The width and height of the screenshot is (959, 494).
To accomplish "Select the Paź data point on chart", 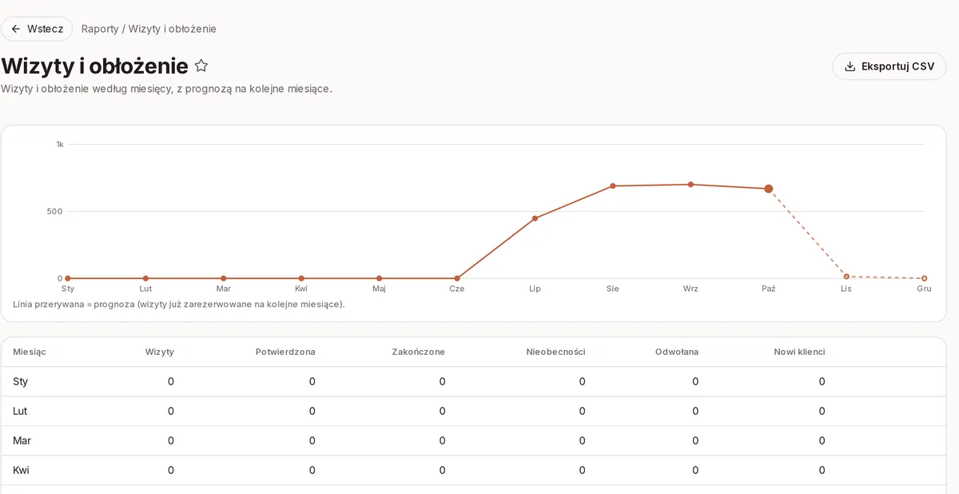I will coord(768,189).
